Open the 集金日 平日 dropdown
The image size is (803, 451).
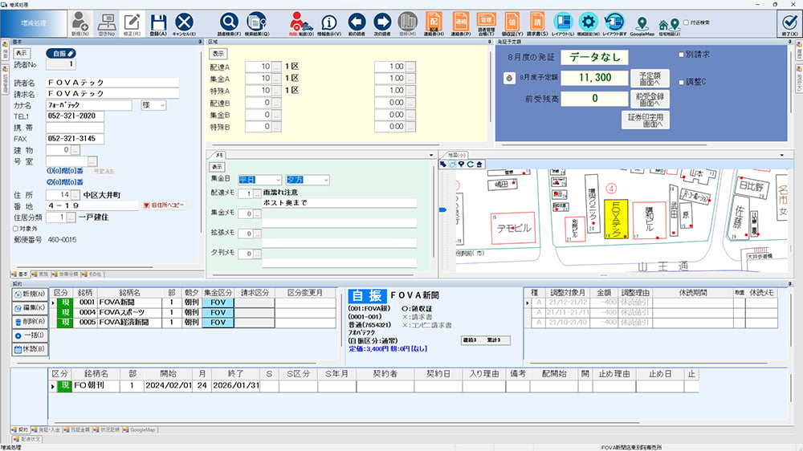(x=259, y=180)
